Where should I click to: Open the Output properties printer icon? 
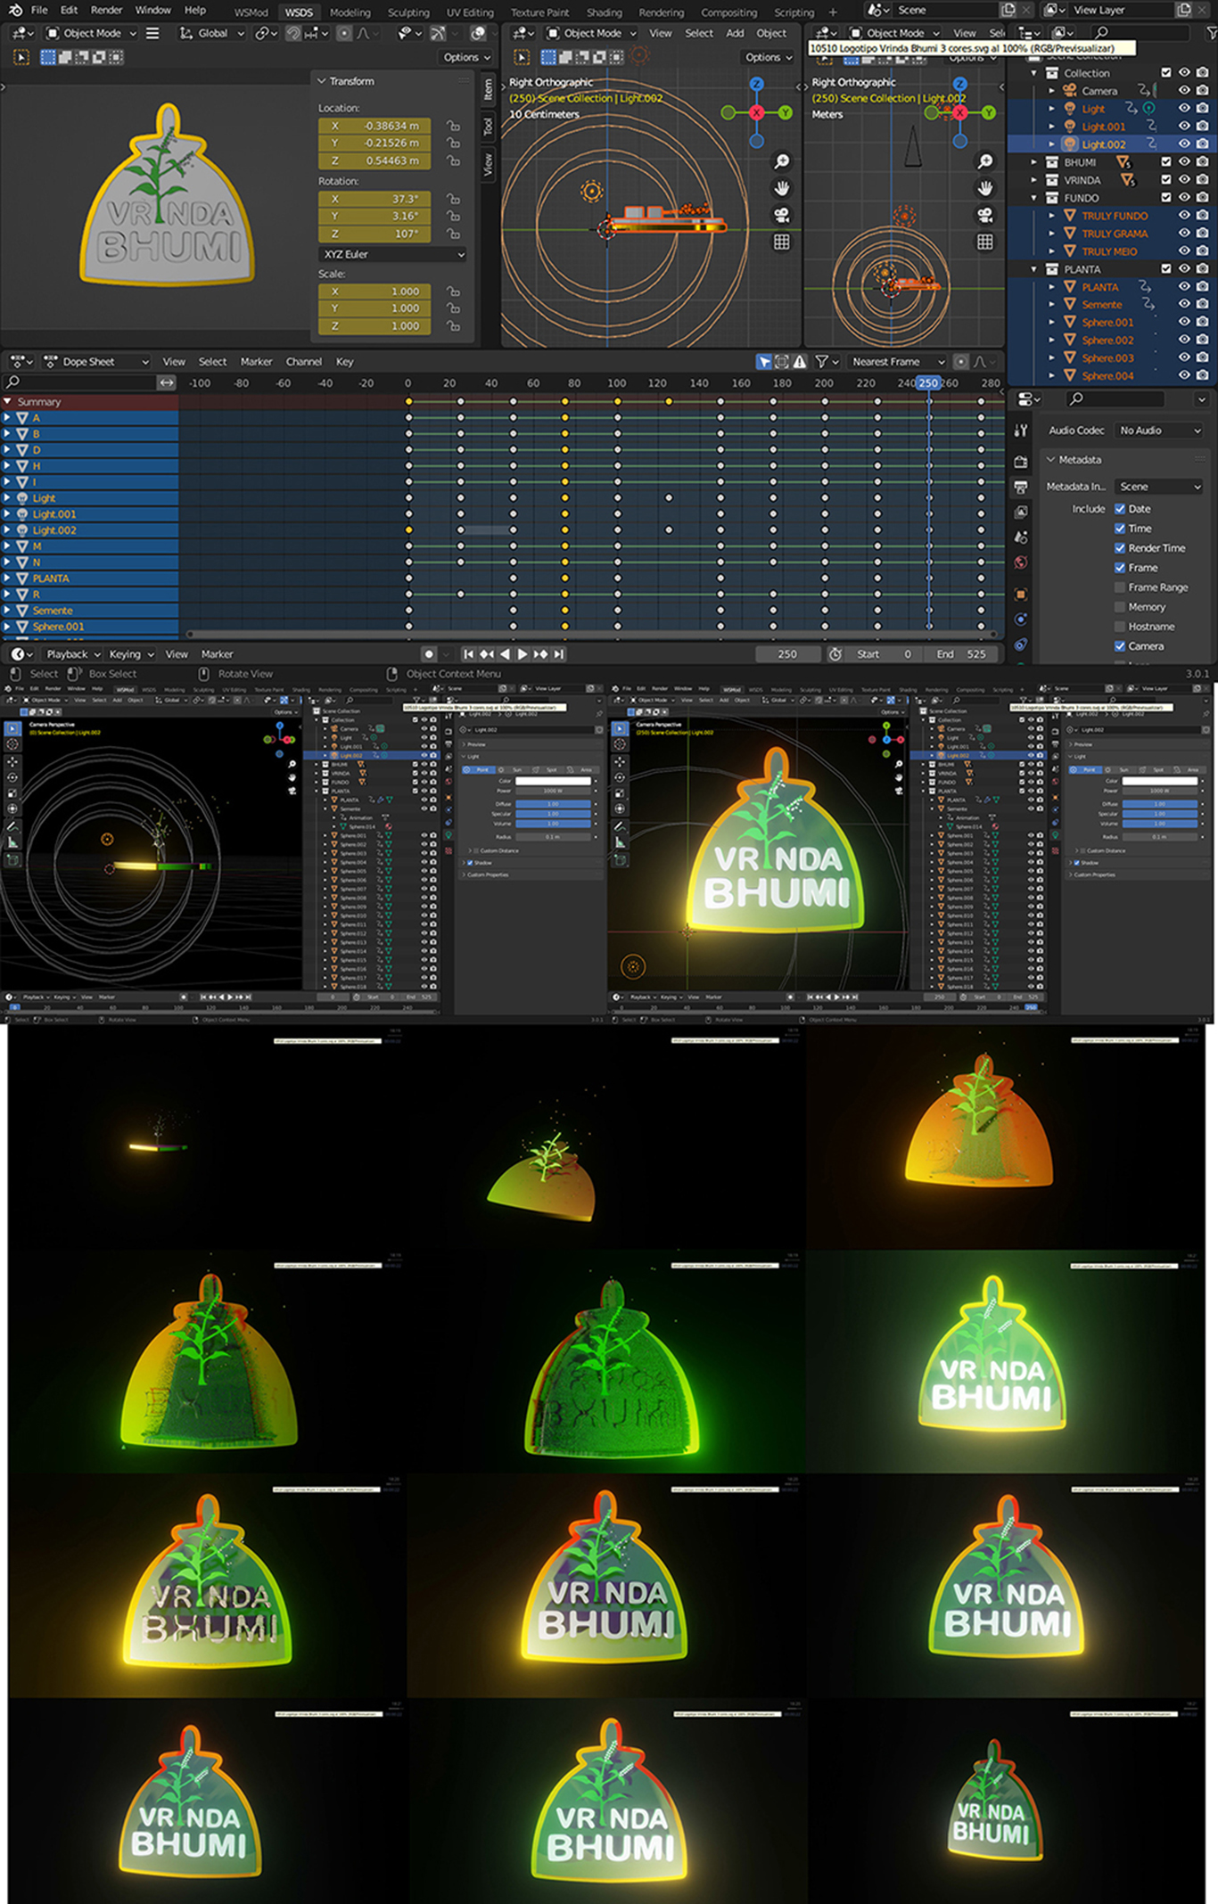pyautogui.click(x=1021, y=487)
